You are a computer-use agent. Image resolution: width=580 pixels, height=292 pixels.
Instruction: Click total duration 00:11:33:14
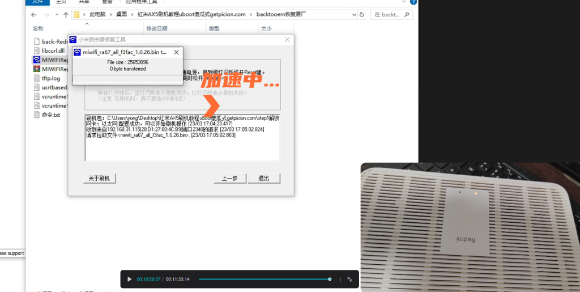[177, 279]
